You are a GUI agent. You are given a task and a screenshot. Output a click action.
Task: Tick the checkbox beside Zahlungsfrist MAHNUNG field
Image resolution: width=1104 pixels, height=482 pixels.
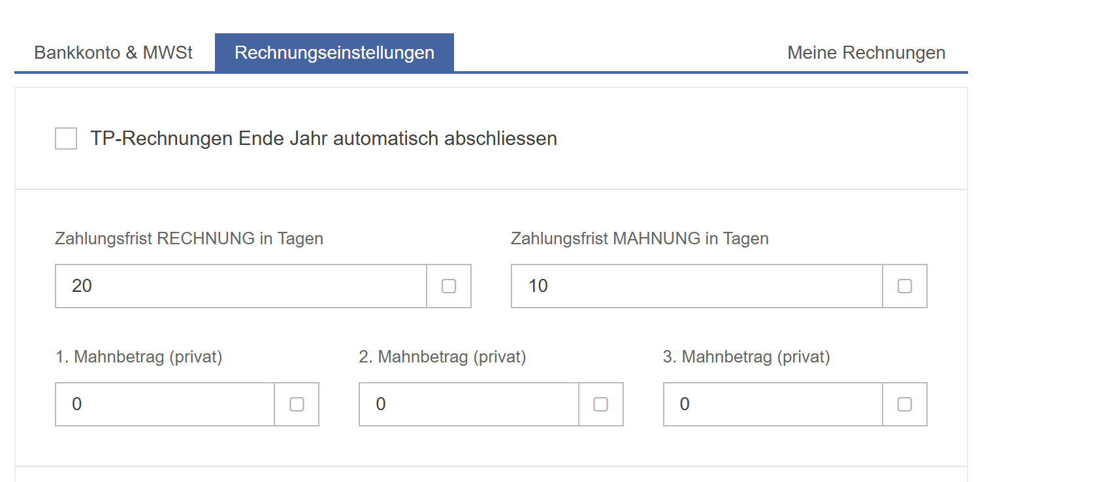pyautogui.click(x=905, y=286)
